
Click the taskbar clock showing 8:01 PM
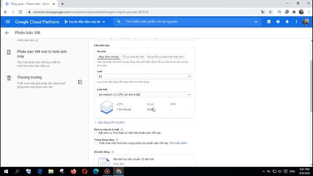pyautogui.click(x=304, y=172)
